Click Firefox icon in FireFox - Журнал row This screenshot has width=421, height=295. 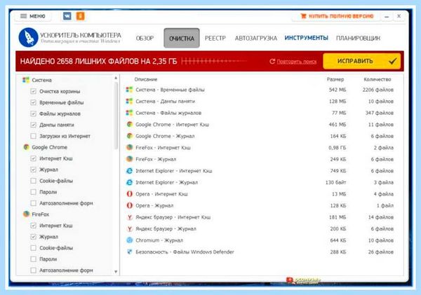pyautogui.click(x=129, y=159)
